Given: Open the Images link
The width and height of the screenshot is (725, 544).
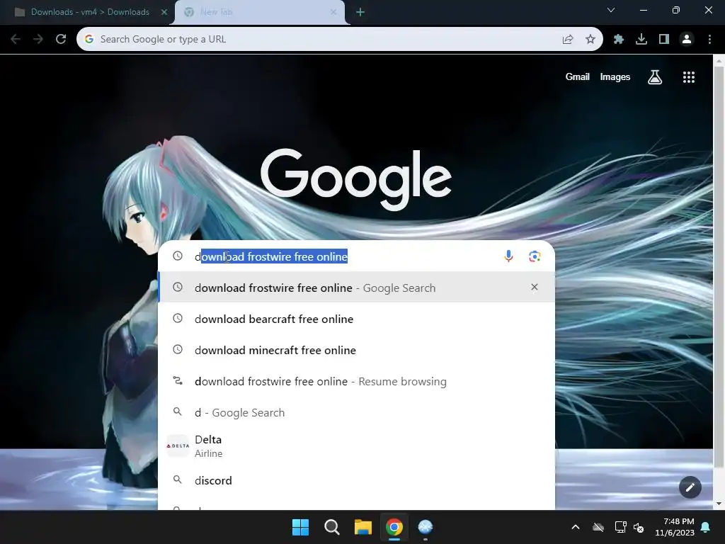Looking at the screenshot, I should coord(615,76).
